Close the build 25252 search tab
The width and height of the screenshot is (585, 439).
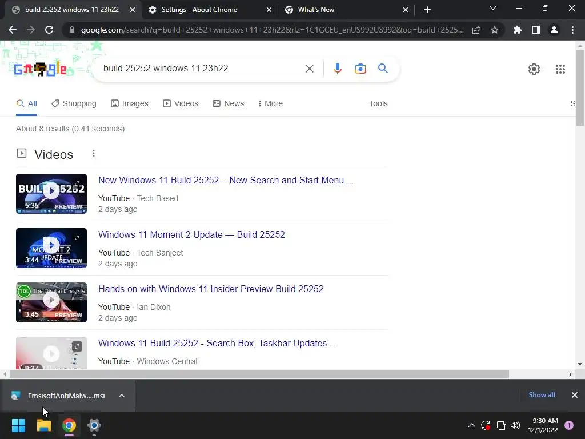coord(133,10)
